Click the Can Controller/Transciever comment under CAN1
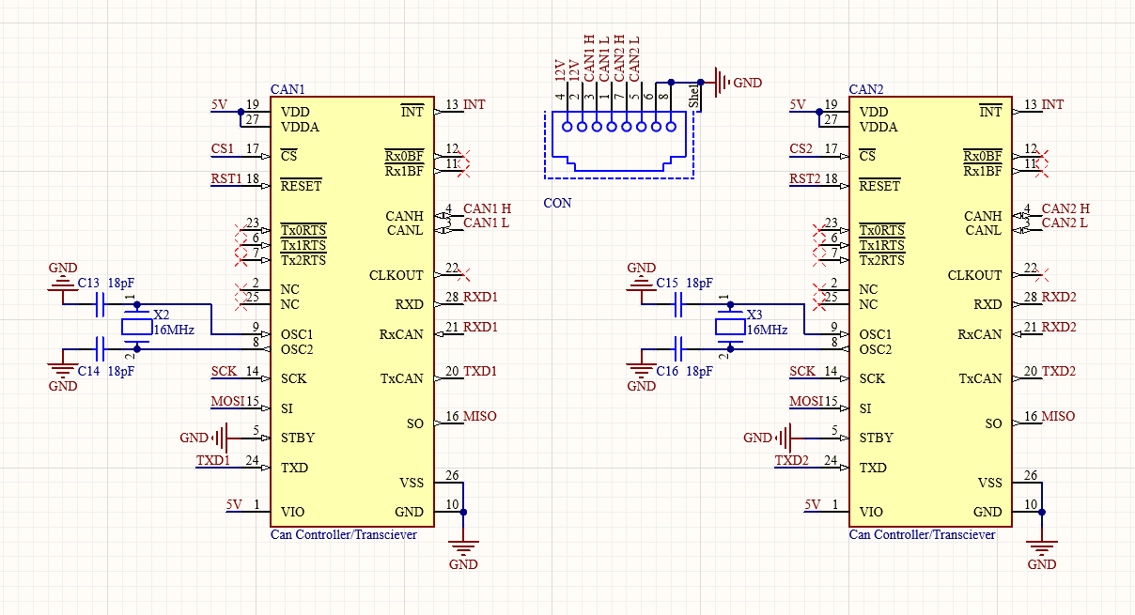Viewport: 1135px width, 615px height. click(344, 534)
